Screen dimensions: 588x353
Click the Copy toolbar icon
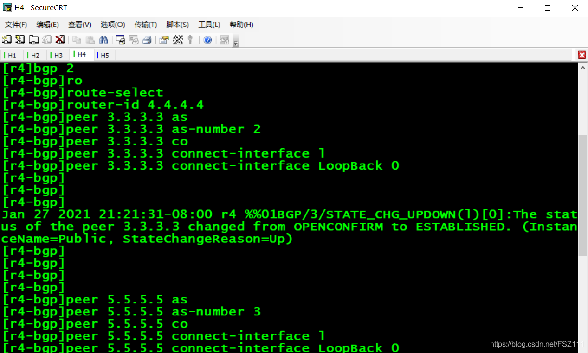pyautogui.click(x=77, y=40)
